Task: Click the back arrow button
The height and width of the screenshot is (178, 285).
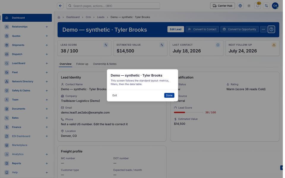Action: click(x=60, y=6)
